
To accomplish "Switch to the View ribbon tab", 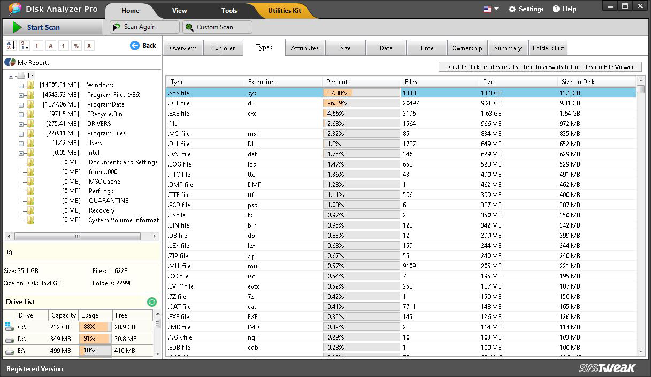I will coord(180,11).
